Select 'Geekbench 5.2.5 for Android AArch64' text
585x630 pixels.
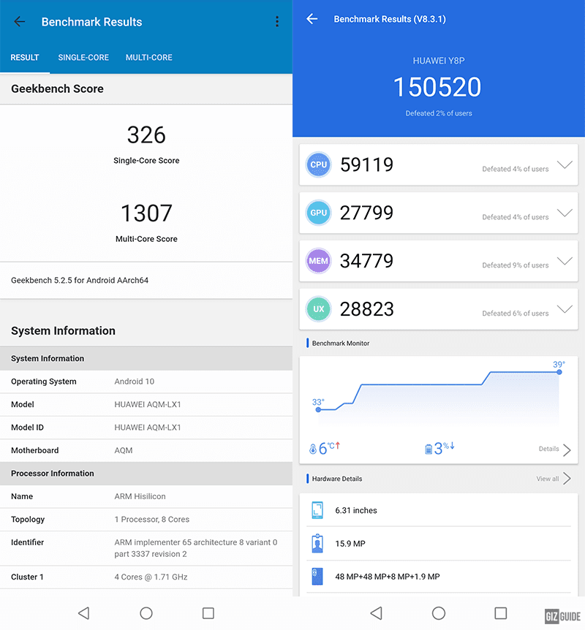coord(80,280)
